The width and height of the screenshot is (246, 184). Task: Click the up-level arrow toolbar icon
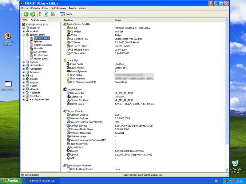(x=39, y=14)
